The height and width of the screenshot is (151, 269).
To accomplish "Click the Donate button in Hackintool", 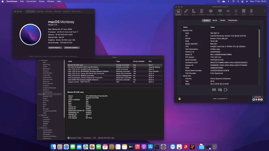I will (x=258, y=98).
